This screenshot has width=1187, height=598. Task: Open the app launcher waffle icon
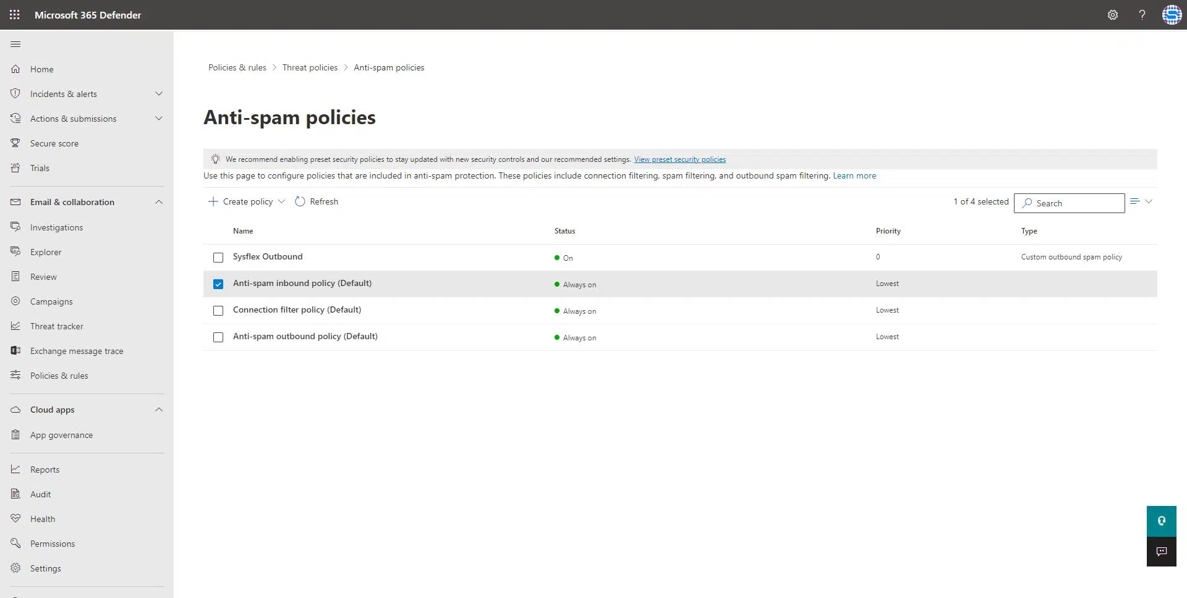(x=15, y=15)
